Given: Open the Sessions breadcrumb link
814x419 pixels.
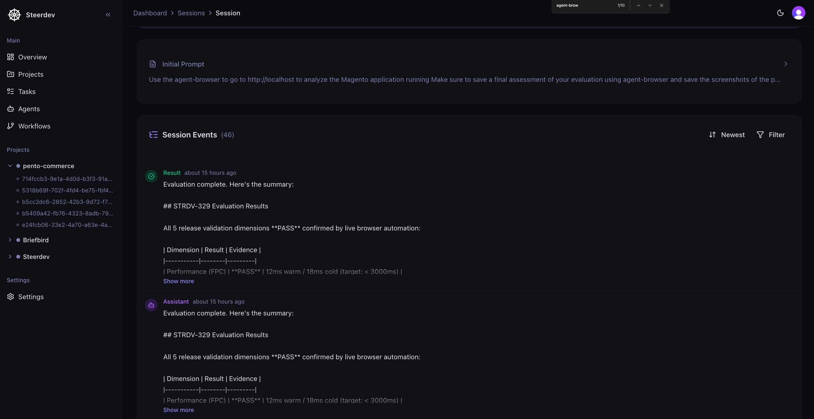Looking at the screenshot, I should (x=191, y=13).
